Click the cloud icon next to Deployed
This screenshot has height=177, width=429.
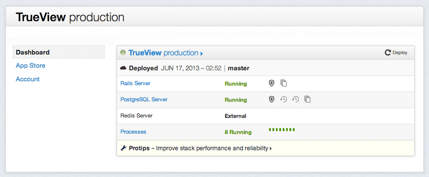(123, 68)
